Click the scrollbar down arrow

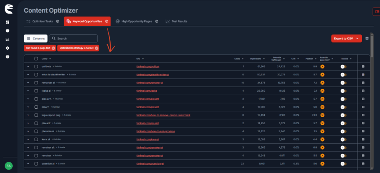pyautogui.click(x=372, y=168)
